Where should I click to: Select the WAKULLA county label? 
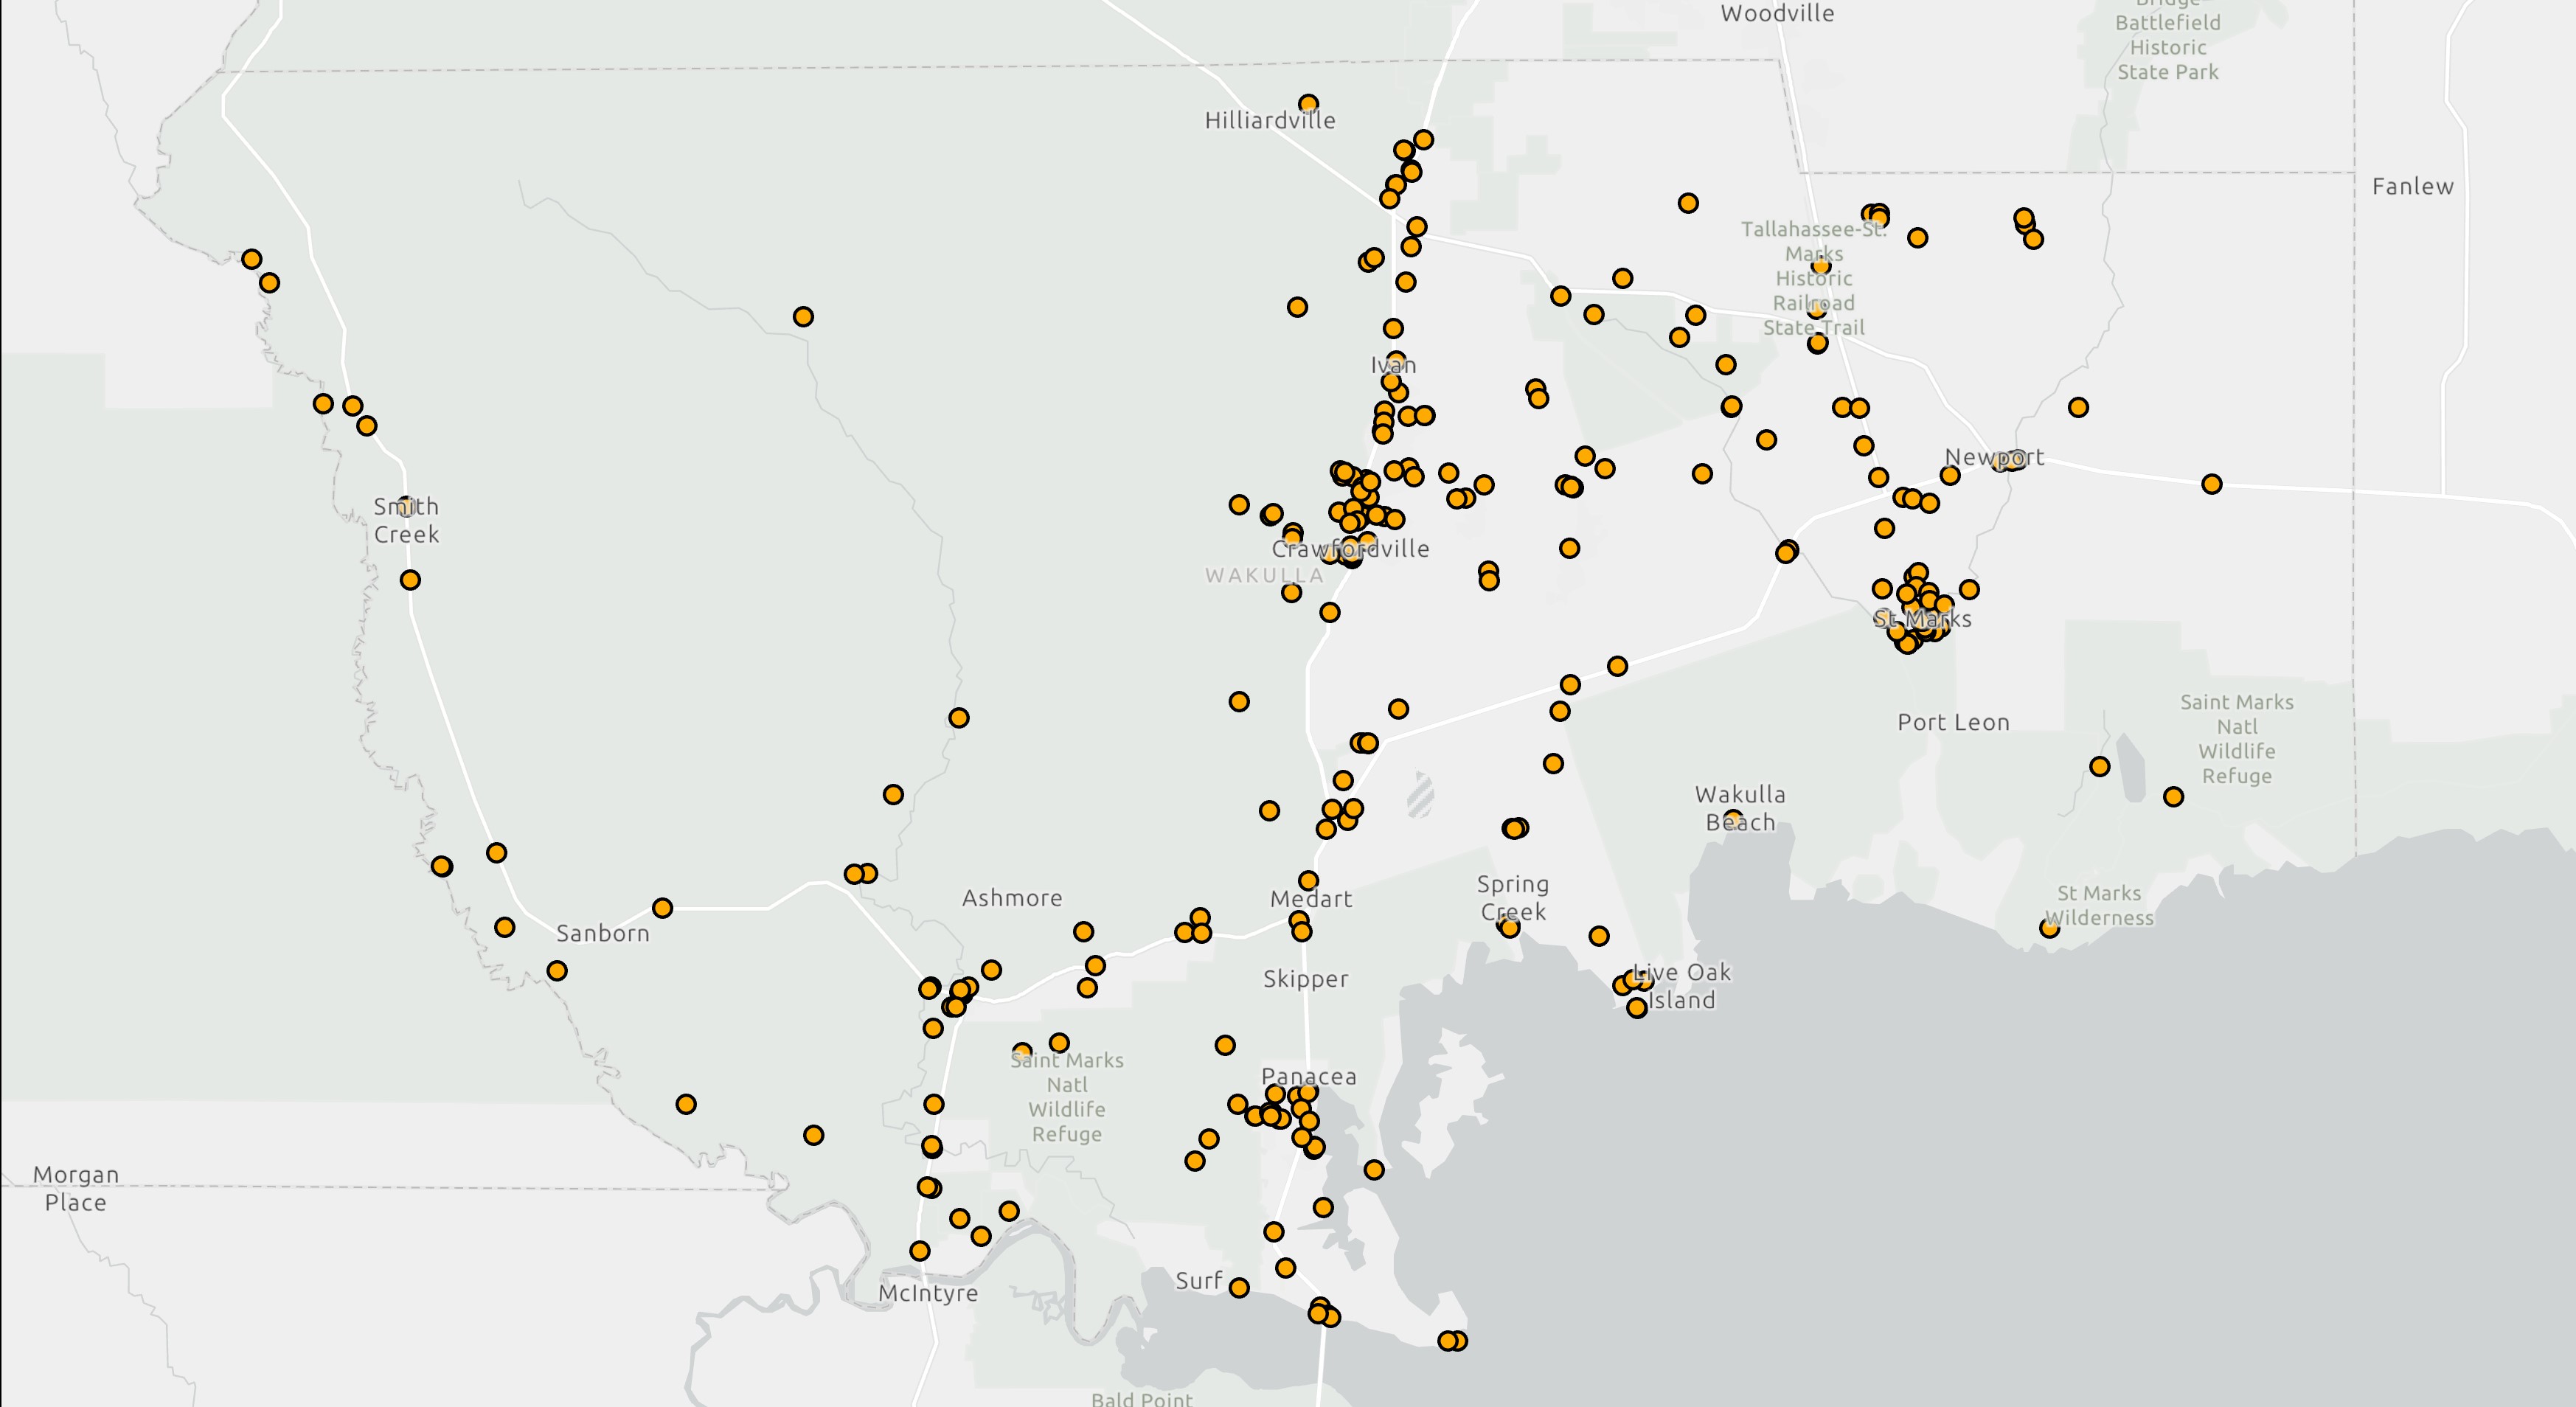point(1264,575)
